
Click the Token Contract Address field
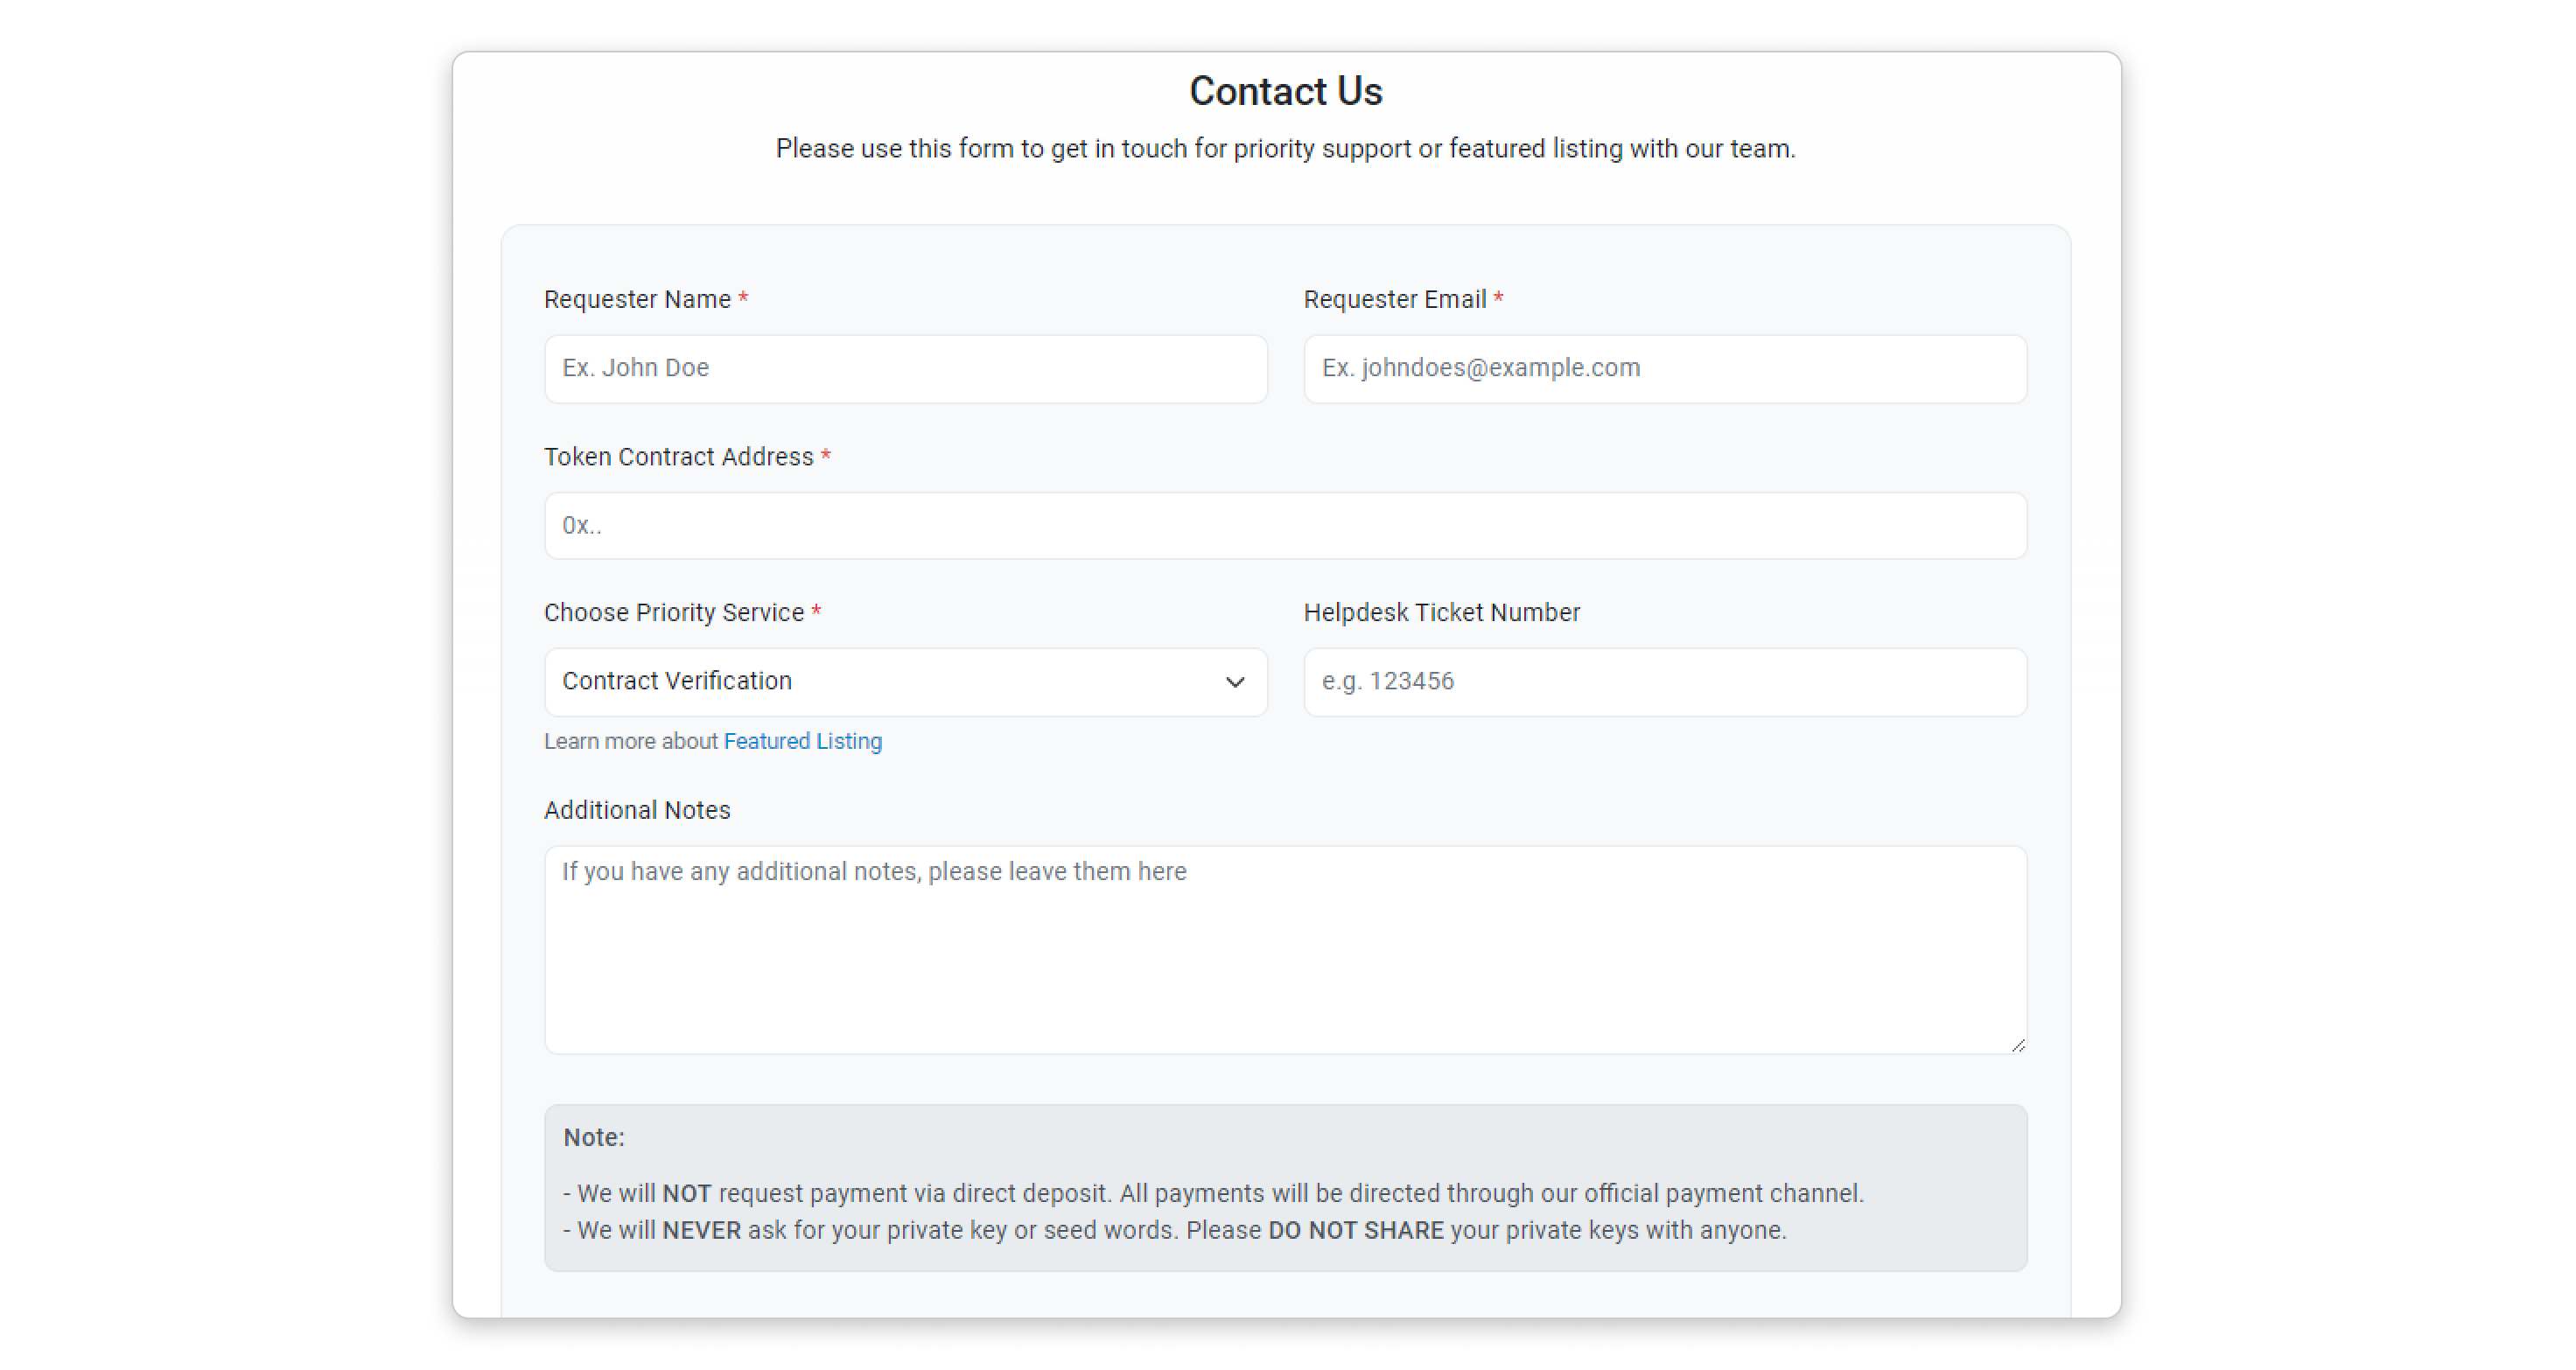coord(1285,525)
